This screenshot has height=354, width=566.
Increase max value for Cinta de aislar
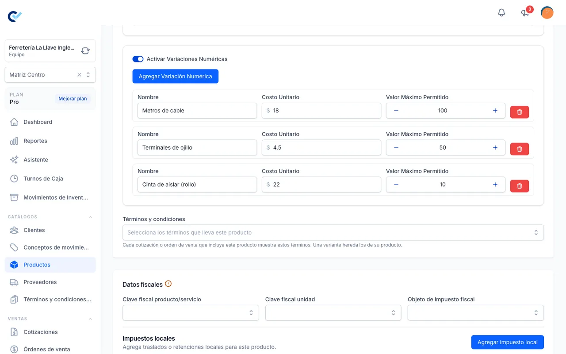[x=495, y=185]
